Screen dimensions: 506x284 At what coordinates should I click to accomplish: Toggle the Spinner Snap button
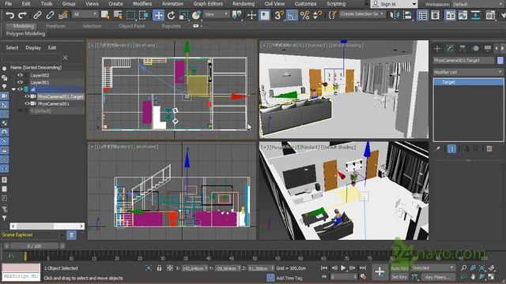pos(318,15)
